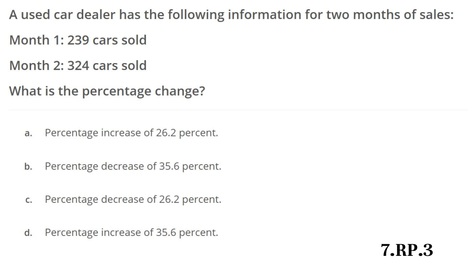Screen dimensions: 476x267
Task: Click the "Month 1: 239 cars sold" line
Action: click(78, 40)
